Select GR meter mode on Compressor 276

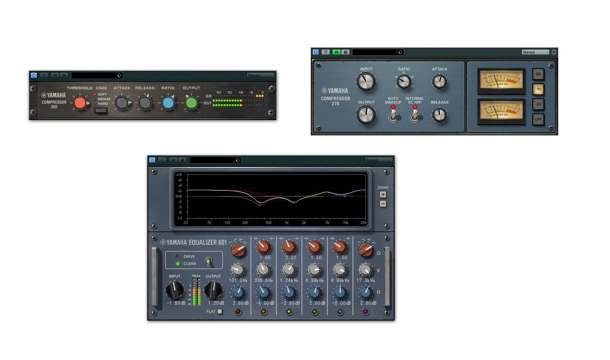(538, 74)
